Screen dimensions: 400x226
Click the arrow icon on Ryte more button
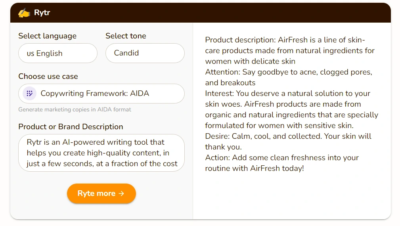pyautogui.click(x=122, y=193)
